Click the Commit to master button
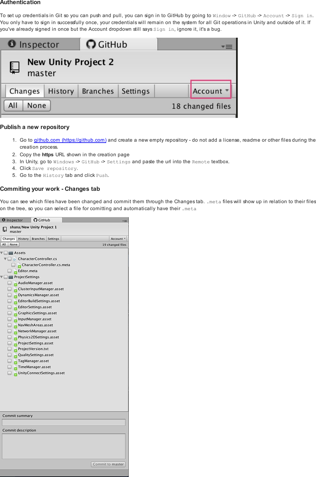Viewport: 316px width, 477px height. 108,464
